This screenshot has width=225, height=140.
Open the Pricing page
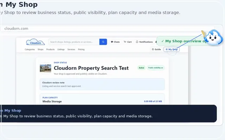[x=81, y=49]
